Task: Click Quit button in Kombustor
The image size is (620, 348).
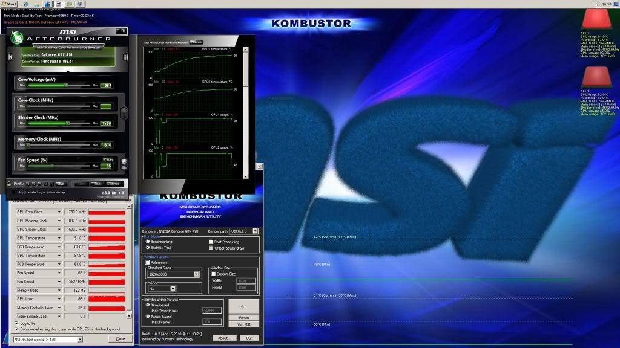Action: click(x=249, y=338)
